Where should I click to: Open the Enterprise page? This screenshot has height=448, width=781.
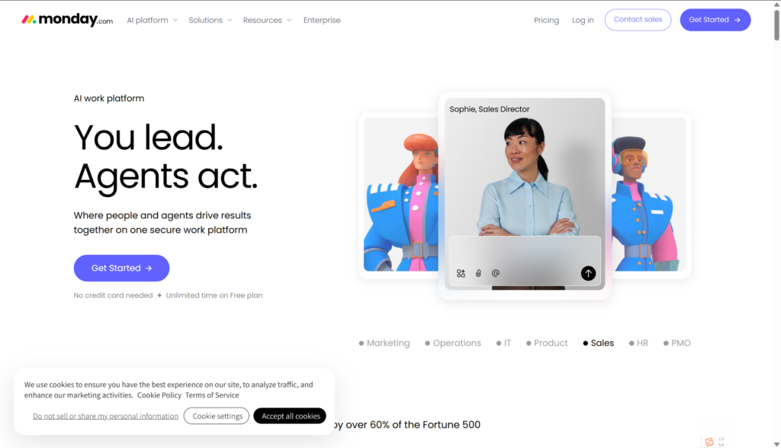click(x=322, y=20)
